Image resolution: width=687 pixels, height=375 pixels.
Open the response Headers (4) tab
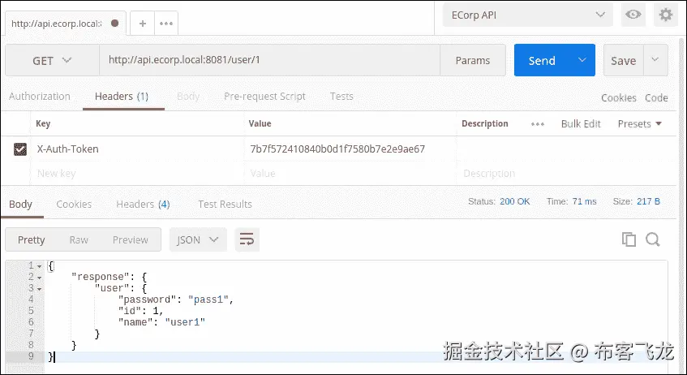click(x=143, y=204)
